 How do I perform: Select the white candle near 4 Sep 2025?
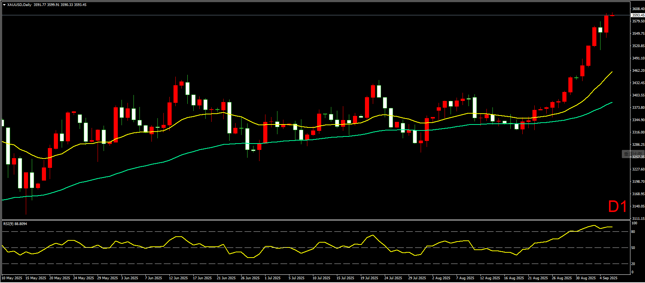[x=600, y=30]
